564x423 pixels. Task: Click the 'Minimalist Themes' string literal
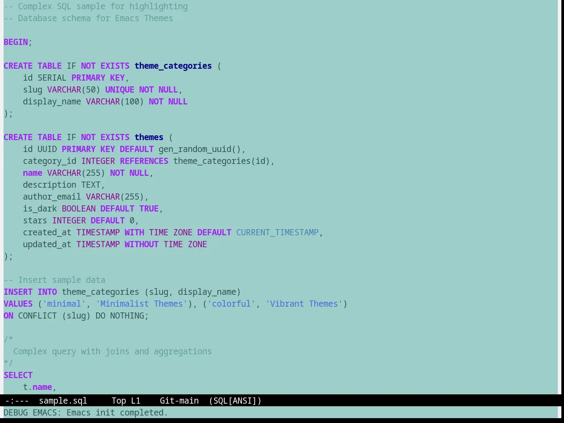[x=142, y=304]
